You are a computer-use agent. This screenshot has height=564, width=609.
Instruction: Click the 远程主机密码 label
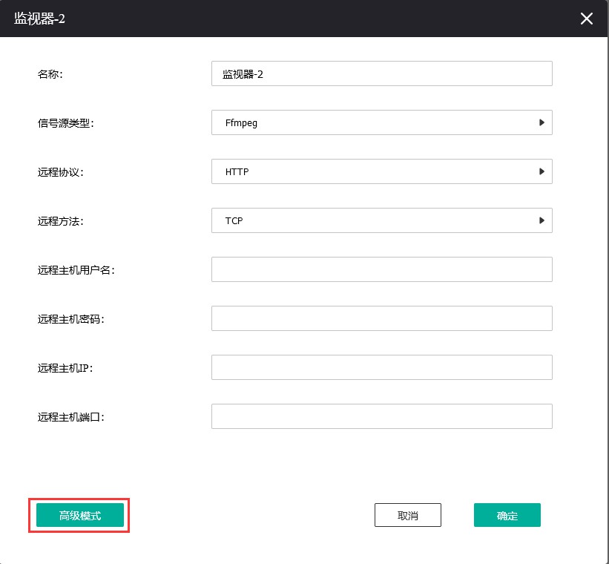(x=71, y=319)
